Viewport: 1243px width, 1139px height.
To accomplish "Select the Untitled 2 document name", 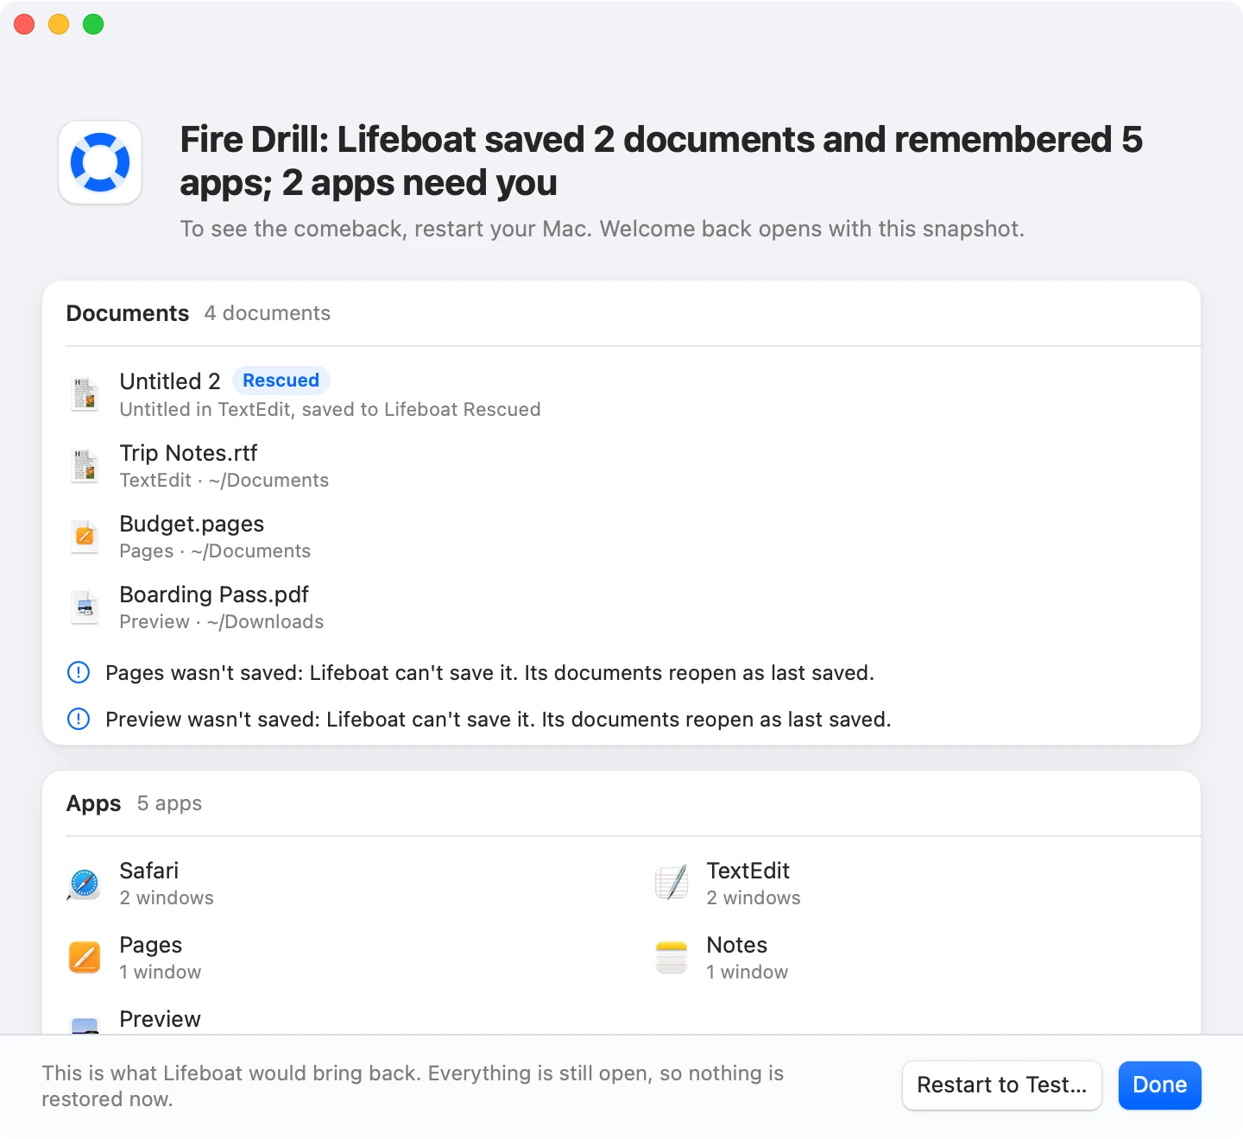I will tap(170, 381).
